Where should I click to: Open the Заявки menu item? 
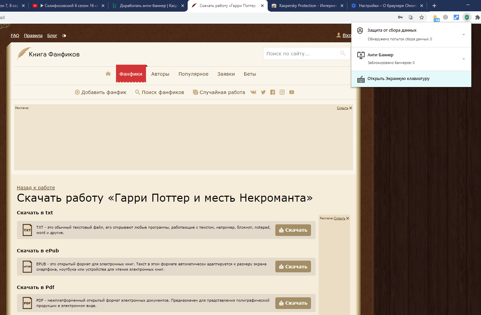click(226, 74)
